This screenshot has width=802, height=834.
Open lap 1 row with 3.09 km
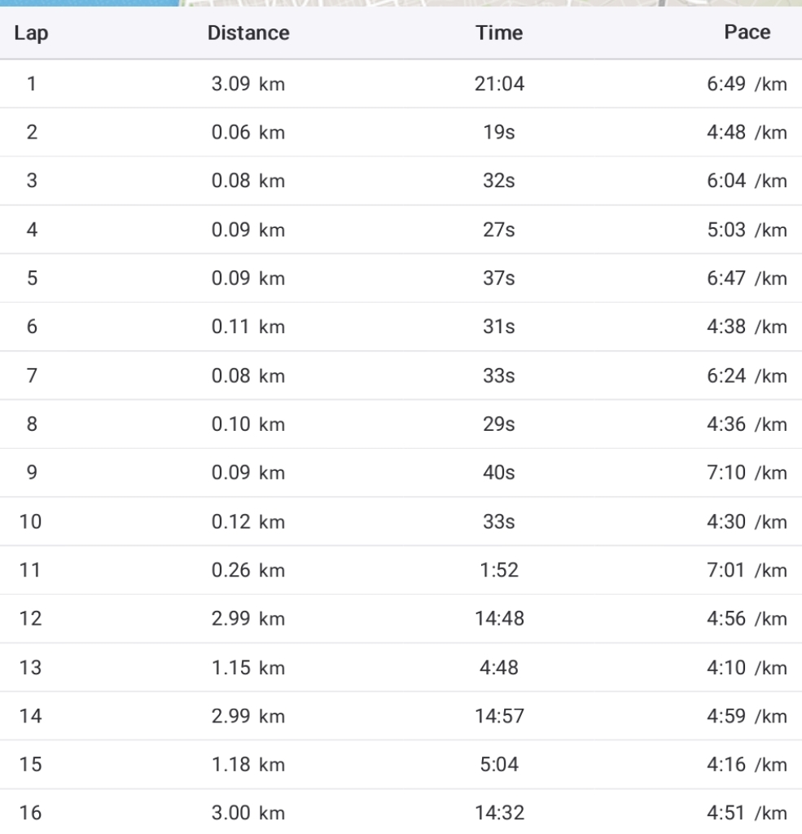[401, 84]
